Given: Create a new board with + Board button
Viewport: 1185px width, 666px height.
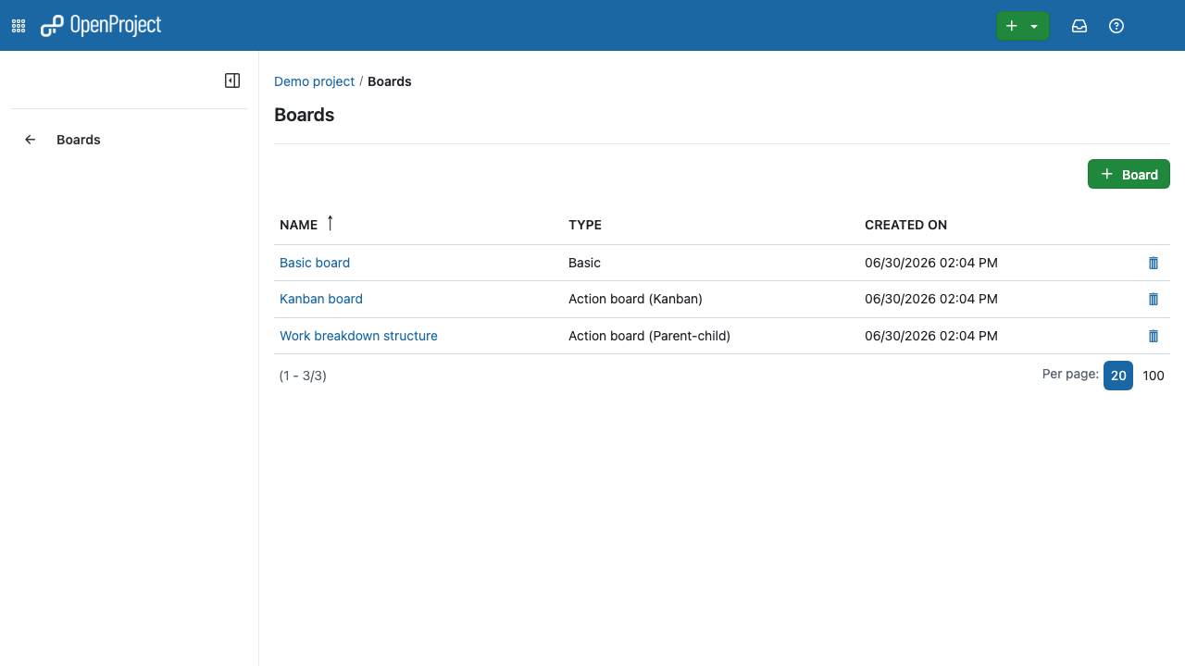Looking at the screenshot, I should 1129,174.
